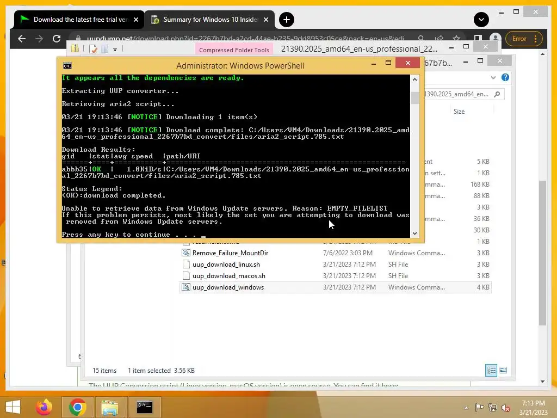
Task: Click the uup_download_windows file icon
Action: pyautogui.click(x=186, y=287)
